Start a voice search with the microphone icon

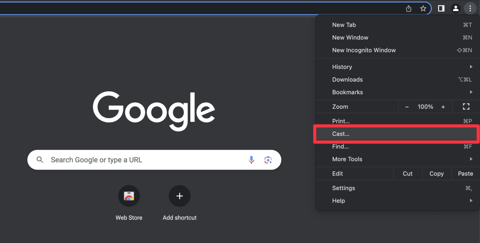pyautogui.click(x=251, y=160)
